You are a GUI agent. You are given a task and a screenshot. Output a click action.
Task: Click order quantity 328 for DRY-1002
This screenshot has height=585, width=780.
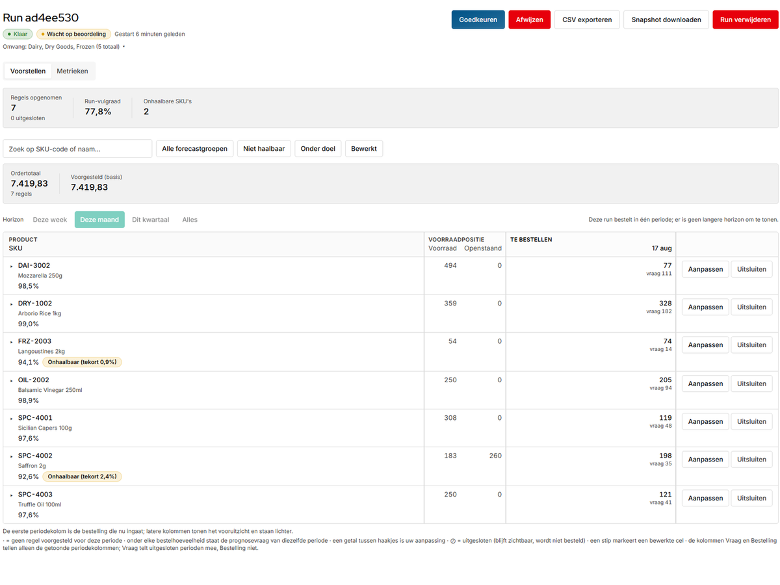[665, 303]
